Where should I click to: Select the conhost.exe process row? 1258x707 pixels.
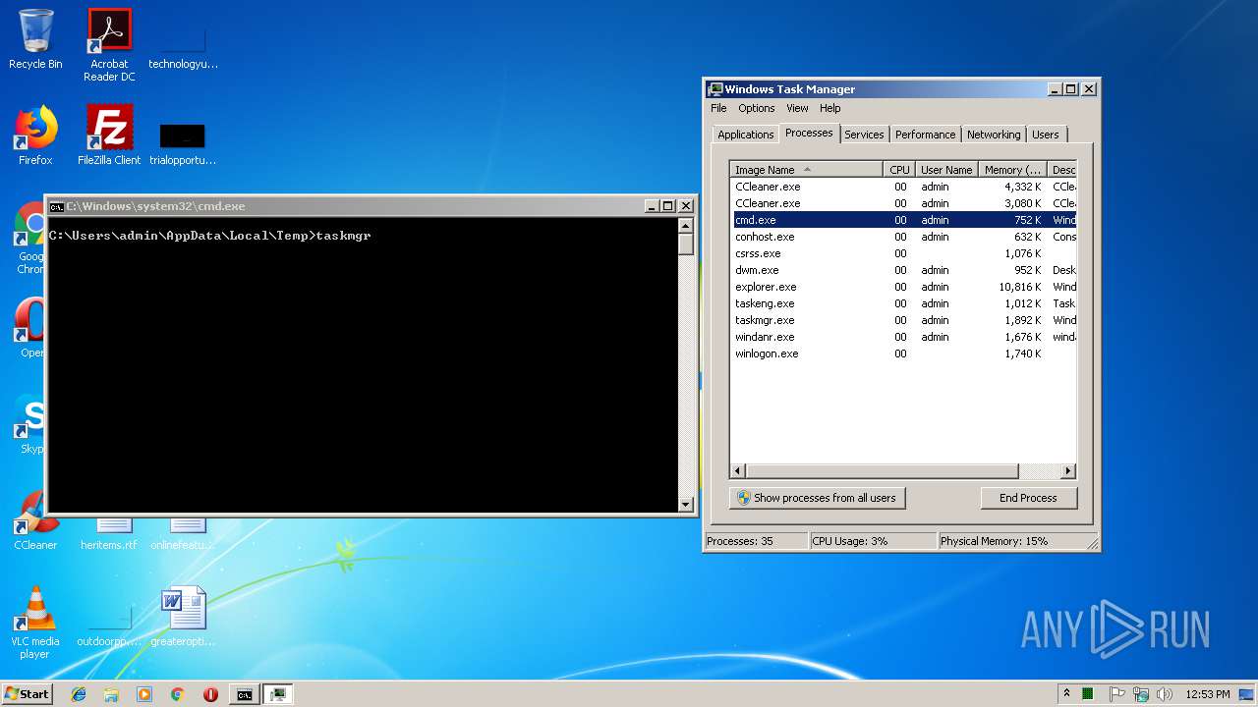[x=904, y=237]
